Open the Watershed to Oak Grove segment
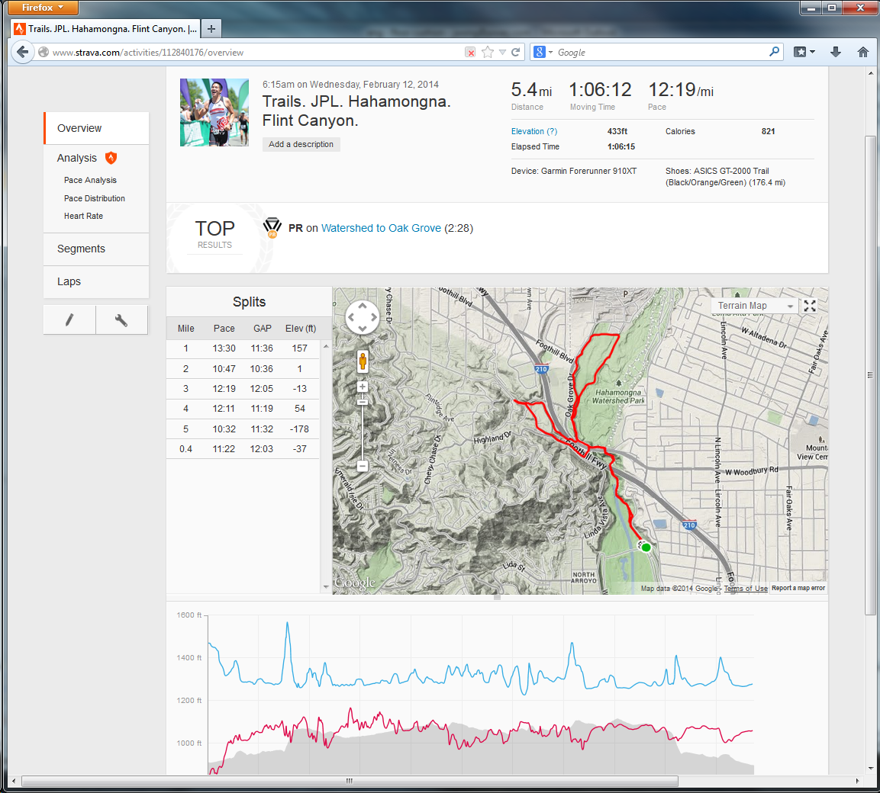Viewport: 880px width, 793px height. click(x=381, y=228)
